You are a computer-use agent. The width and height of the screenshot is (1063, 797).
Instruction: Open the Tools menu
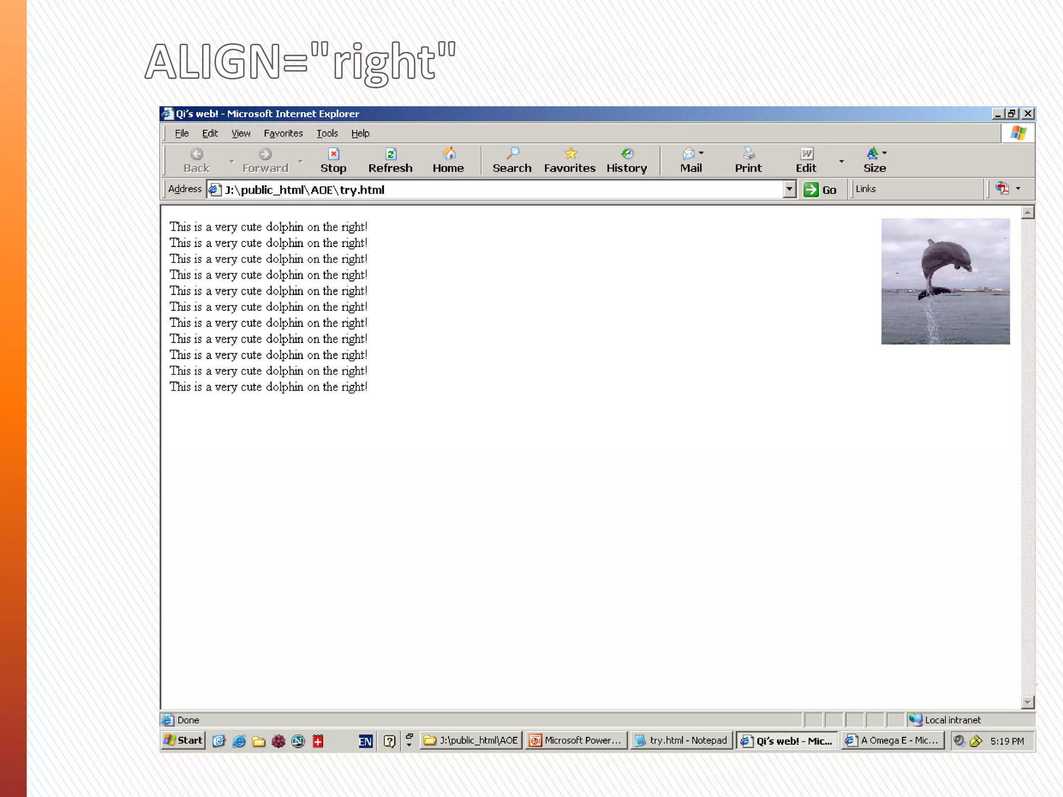tap(327, 133)
